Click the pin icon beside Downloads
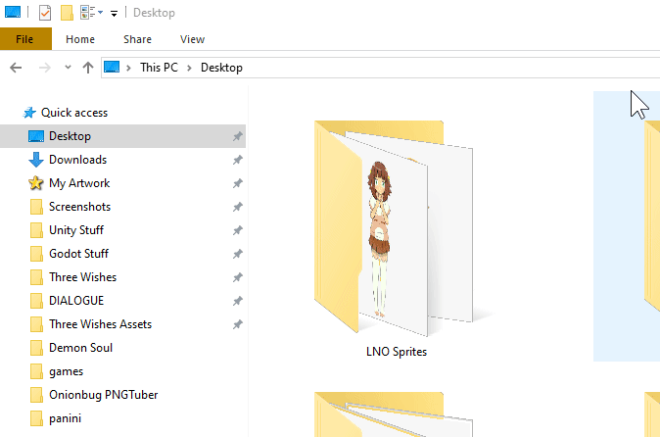The height and width of the screenshot is (437, 660). click(238, 160)
